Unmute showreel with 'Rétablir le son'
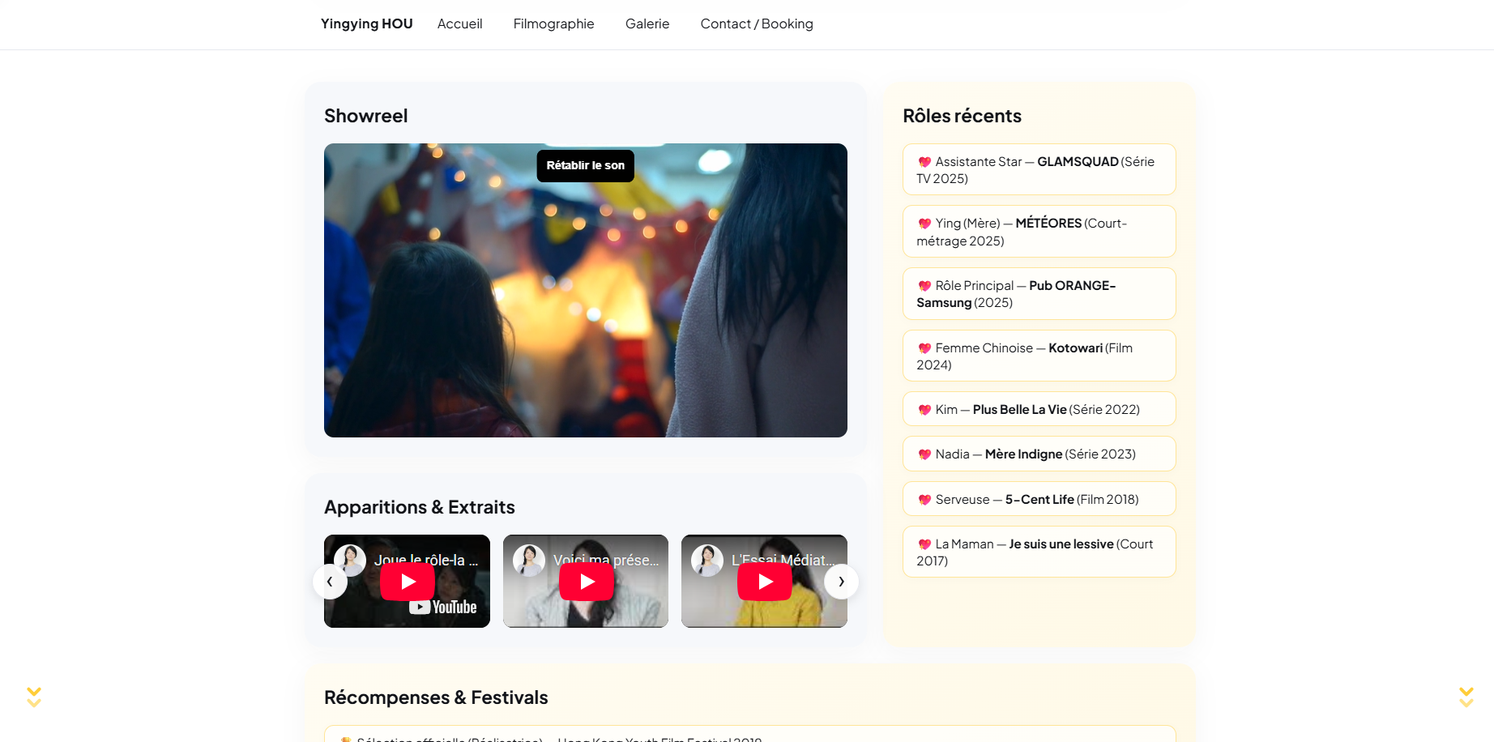 585,165
